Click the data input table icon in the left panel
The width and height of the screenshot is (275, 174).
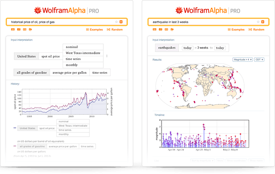point(24,29)
